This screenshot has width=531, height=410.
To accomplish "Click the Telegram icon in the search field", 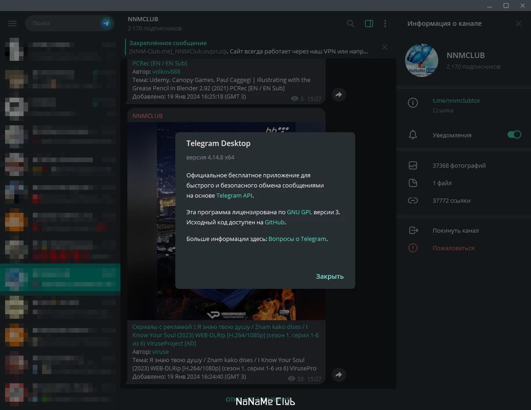I will [x=106, y=23].
